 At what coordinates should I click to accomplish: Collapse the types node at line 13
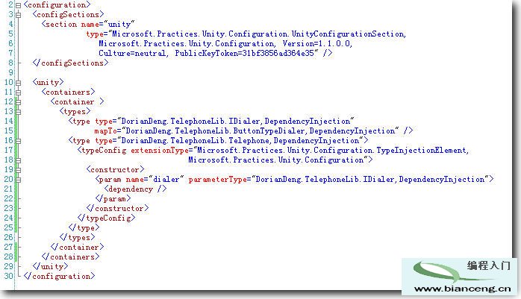click(18, 112)
